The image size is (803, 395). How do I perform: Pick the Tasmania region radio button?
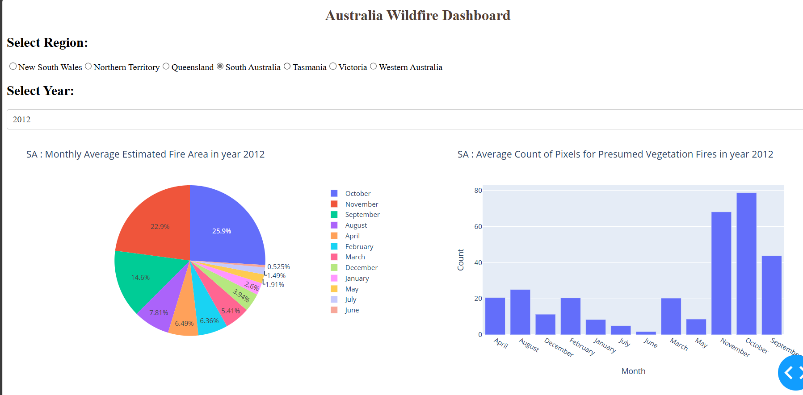pyautogui.click(x=287, y=67)
